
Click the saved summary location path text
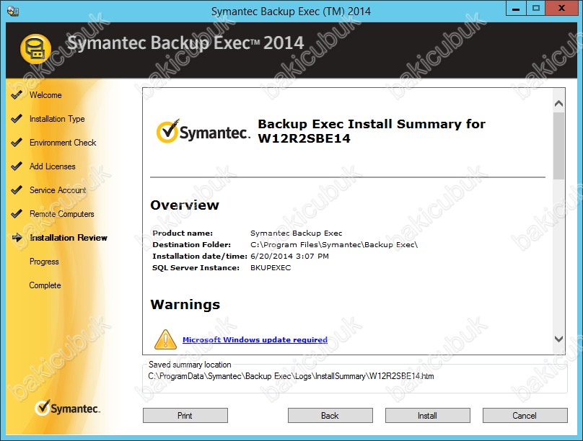click(x=291, y=376)
